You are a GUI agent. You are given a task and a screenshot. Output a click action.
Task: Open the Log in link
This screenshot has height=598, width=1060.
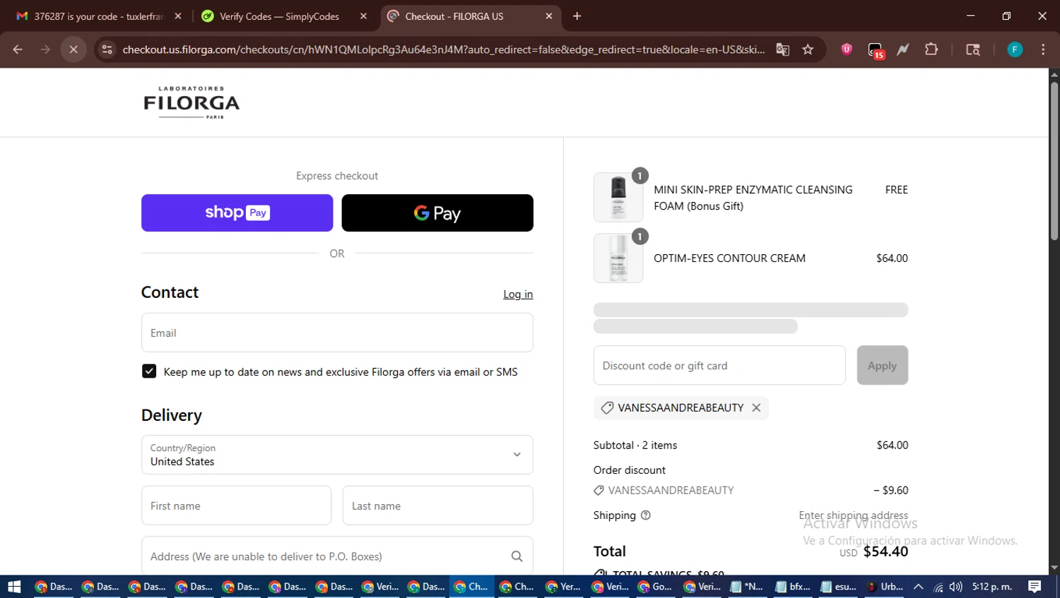pyautogui.click(x=518, y=294)
